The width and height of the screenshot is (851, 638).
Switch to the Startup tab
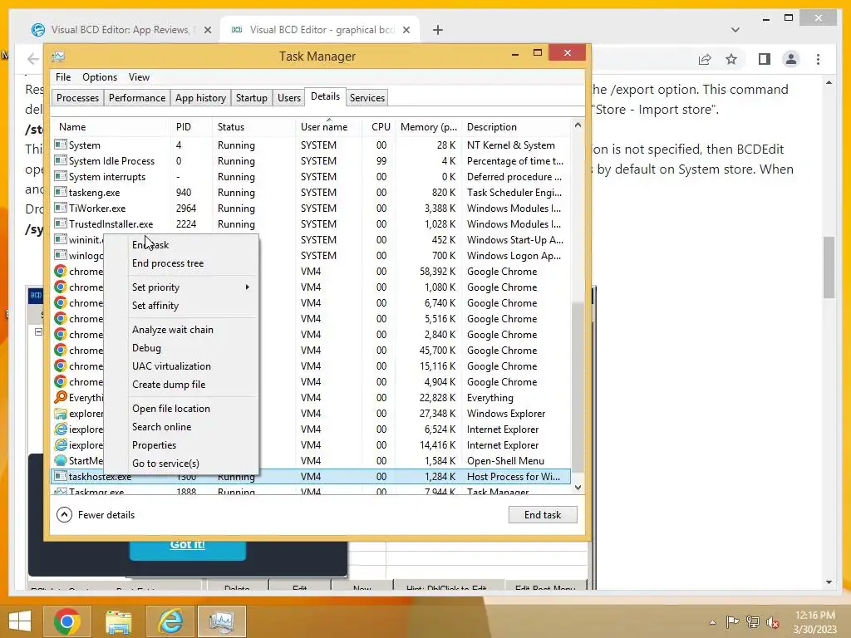[251, 98]
